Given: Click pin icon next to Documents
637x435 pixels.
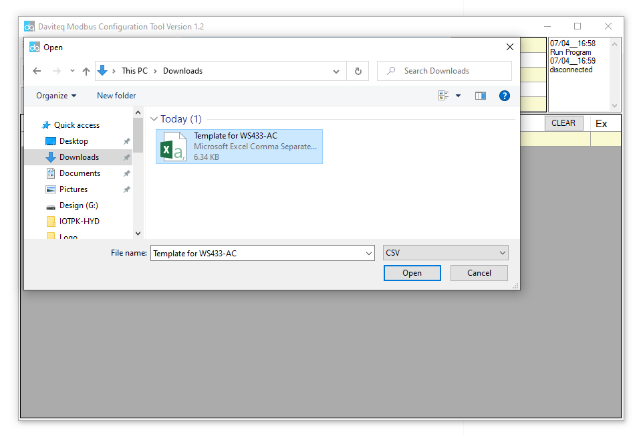Looking at the screenshot, I should [127, 173].
